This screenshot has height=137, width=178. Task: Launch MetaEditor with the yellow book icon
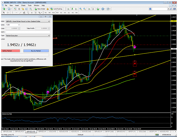click(48, 9)
